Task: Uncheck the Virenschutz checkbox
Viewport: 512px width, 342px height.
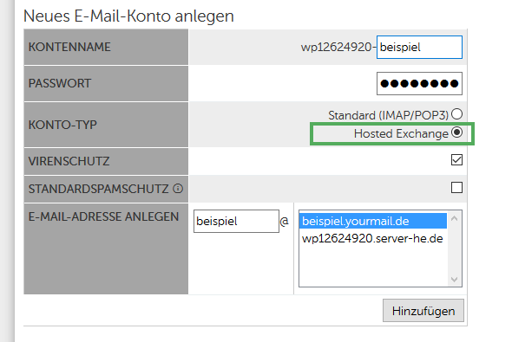Action: tap(456, 160)
